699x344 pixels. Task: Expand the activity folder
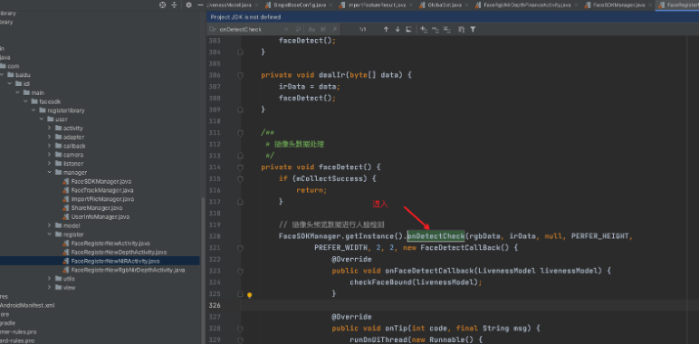tap(50, 128)
